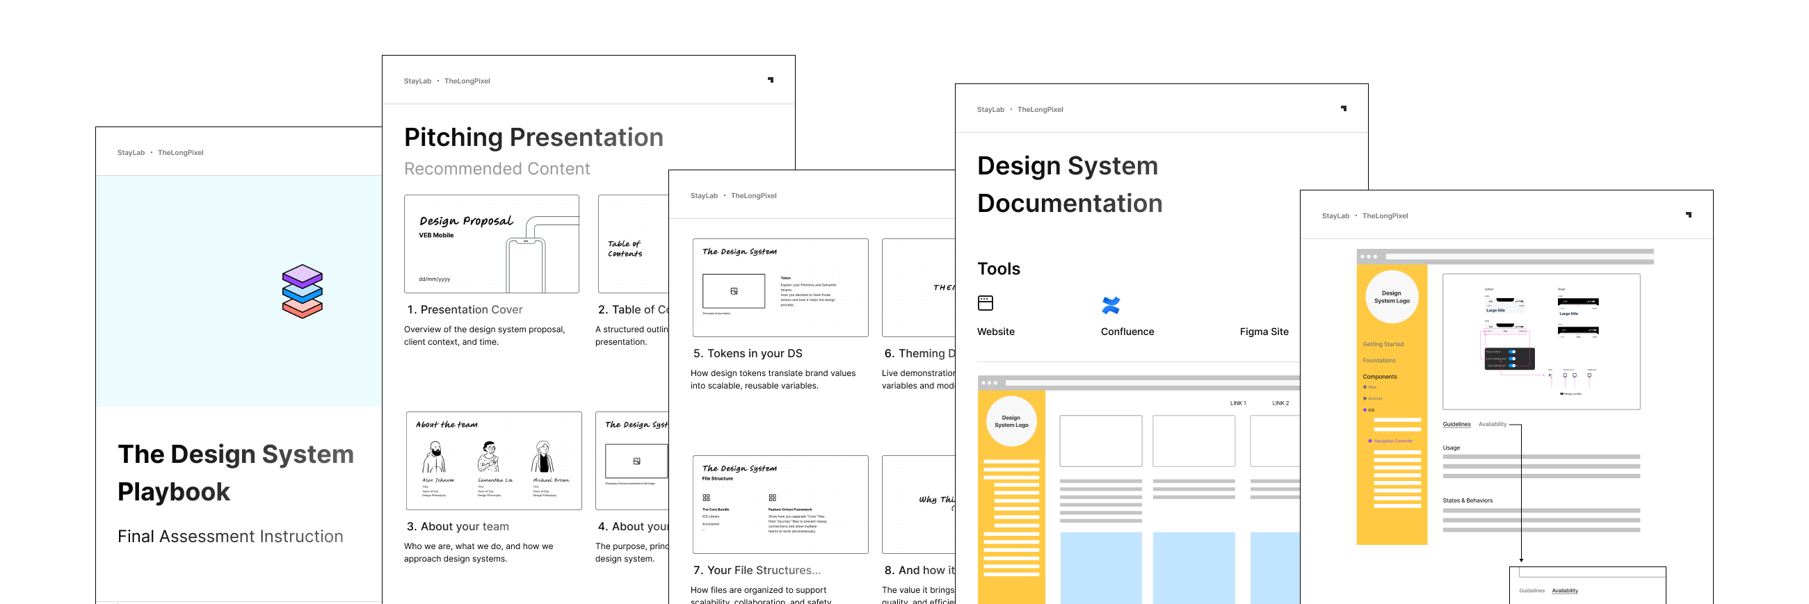
Task: Click the States & Behaviors heading
Action: 1467,500
